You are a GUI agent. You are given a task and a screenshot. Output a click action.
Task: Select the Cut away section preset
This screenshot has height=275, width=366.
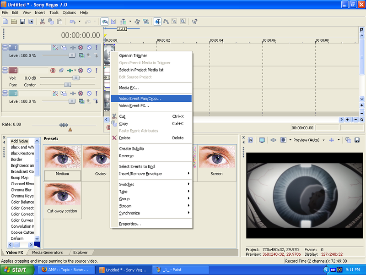pyautogui.click(x=63, y=194)
